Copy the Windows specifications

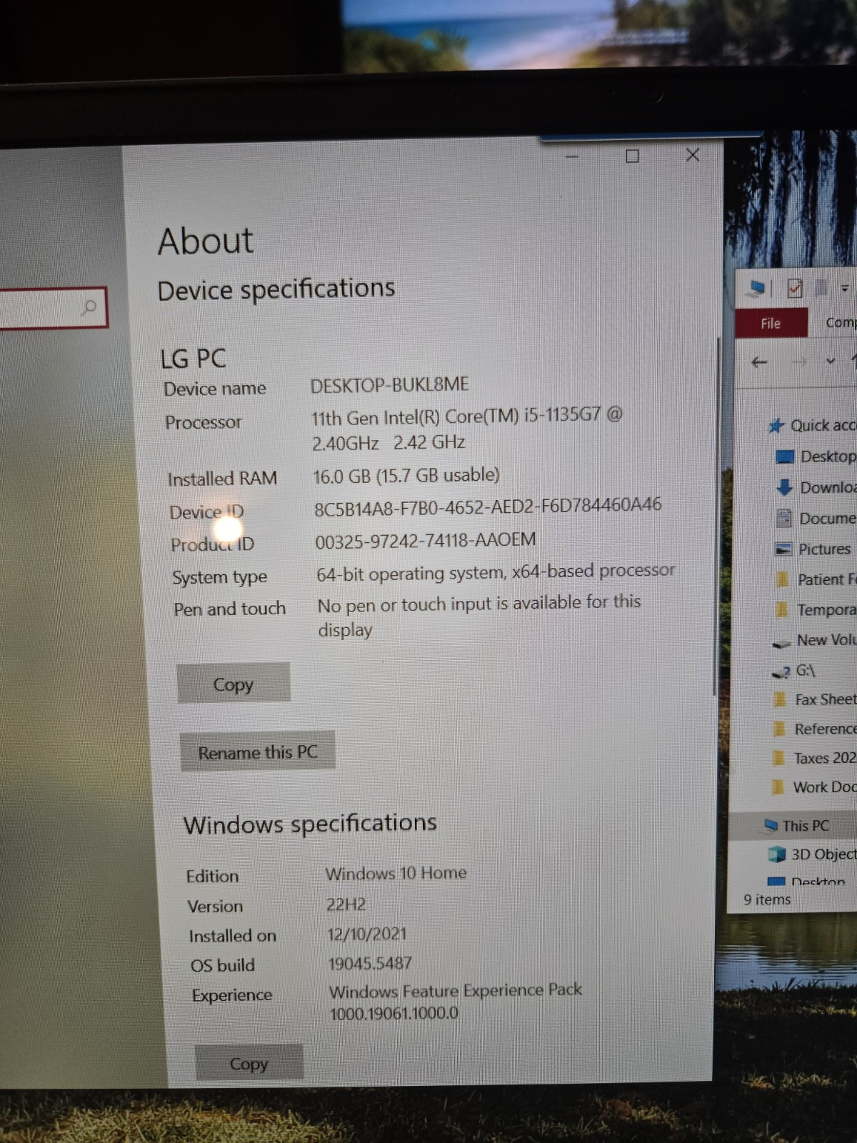click(249, 1064)
